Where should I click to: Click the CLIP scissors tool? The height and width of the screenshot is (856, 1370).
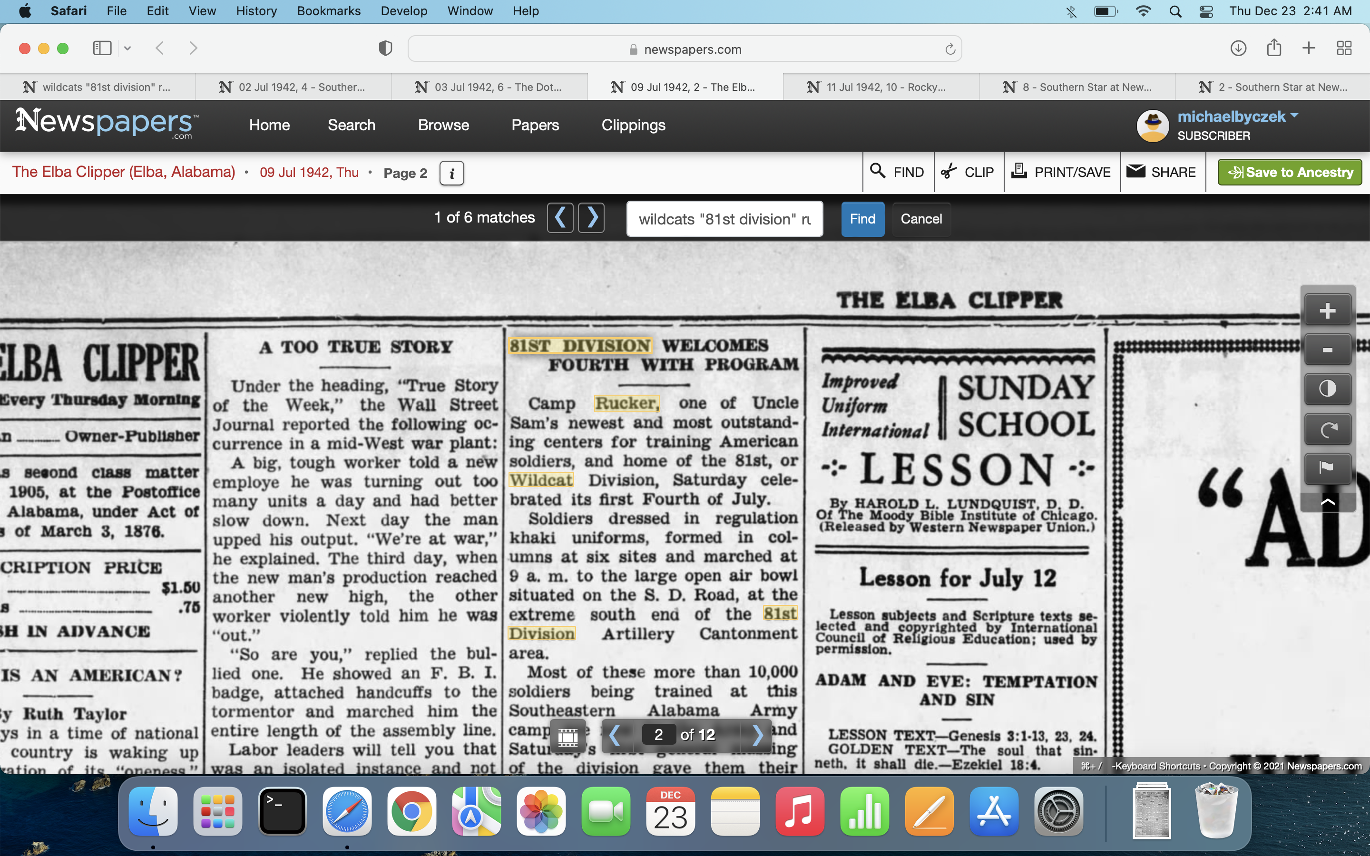968,172
